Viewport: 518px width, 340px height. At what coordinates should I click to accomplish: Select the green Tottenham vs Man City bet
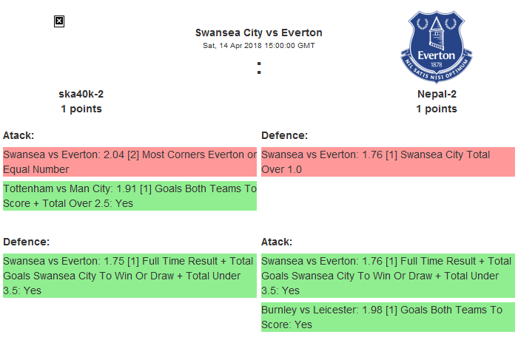coord(129,196)
